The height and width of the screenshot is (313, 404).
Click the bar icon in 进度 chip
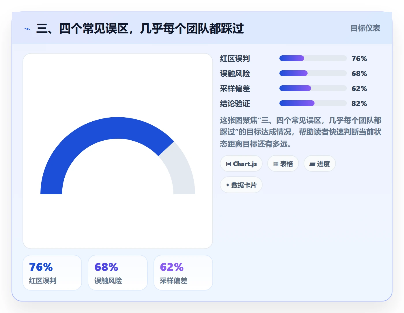click(x=312, y=164)
